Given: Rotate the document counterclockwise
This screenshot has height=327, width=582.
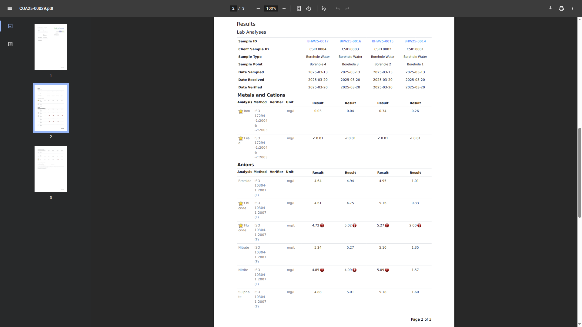Looking at the screenshot, I should [309, 8].
